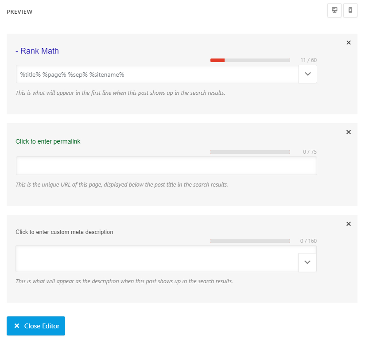
Task: Expand the meta description variables dropdown
Action: (x=307, y=262)
